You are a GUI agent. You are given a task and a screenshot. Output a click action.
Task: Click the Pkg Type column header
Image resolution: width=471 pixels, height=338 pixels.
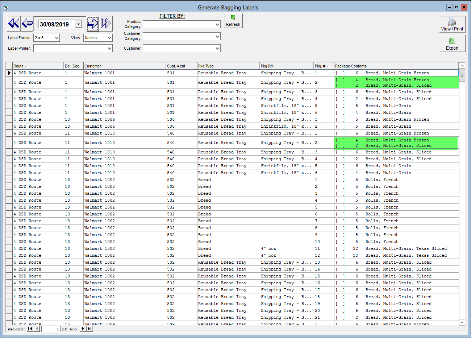pos(229,66)
